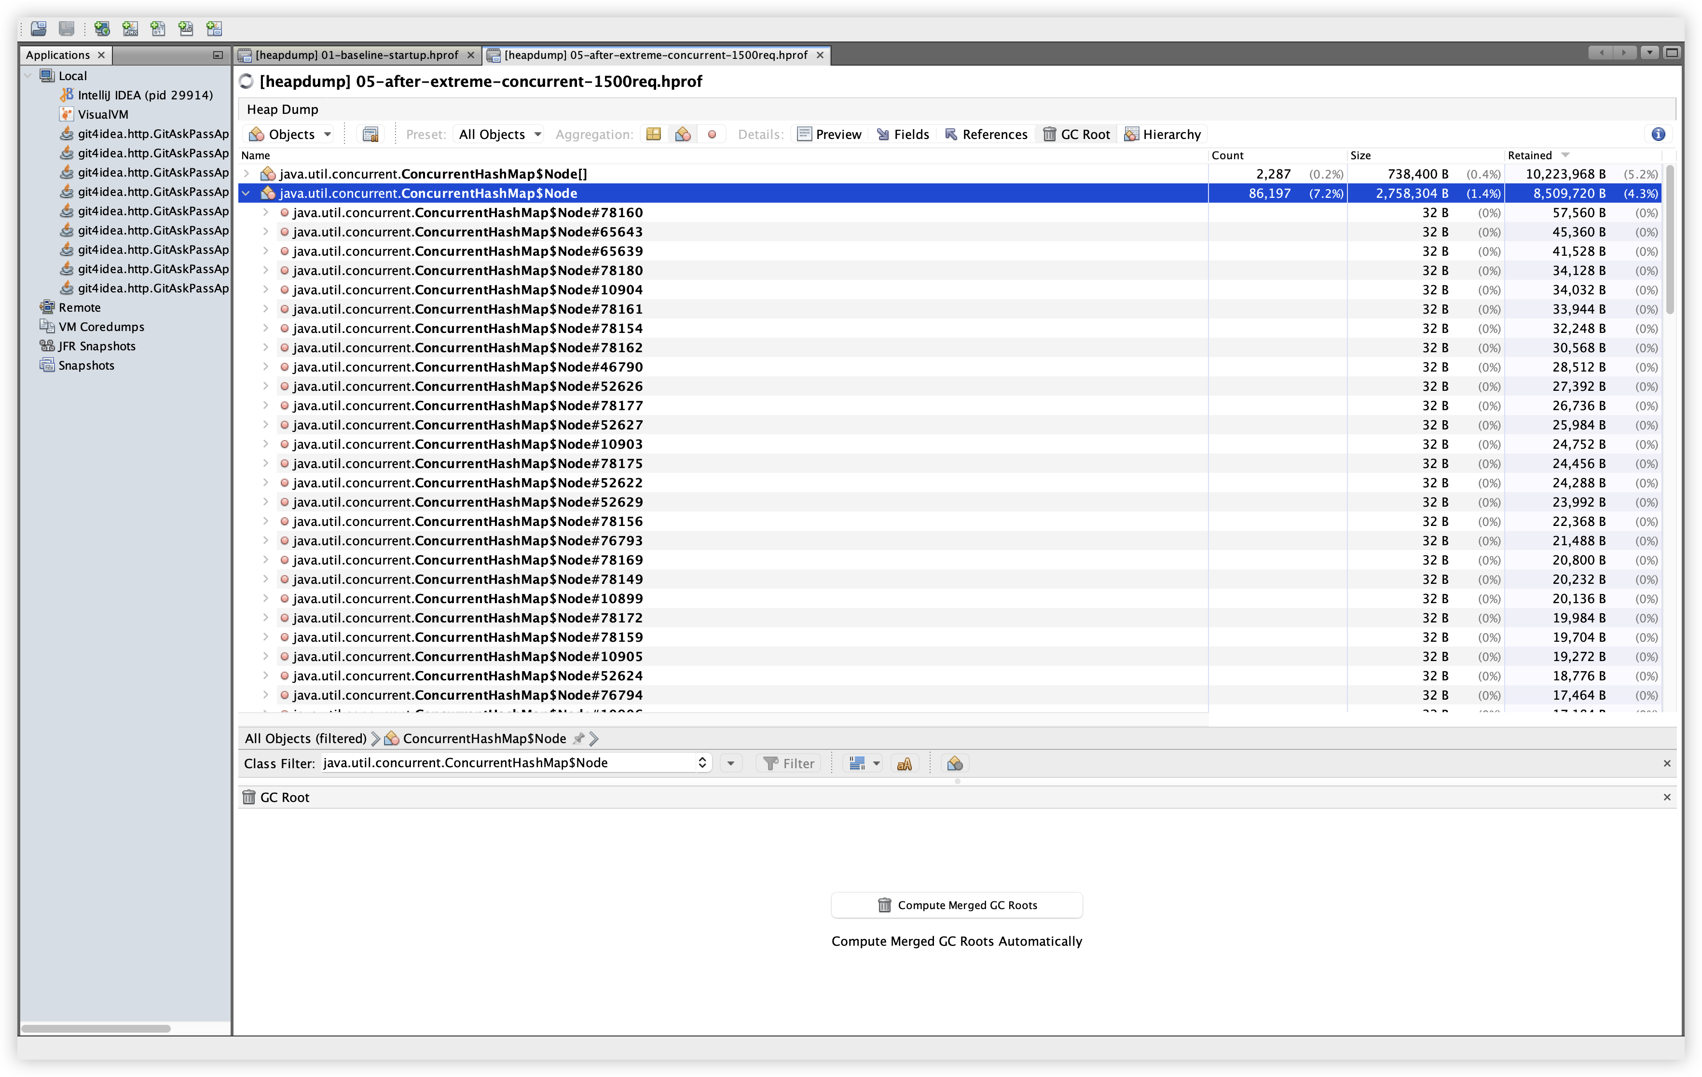
Task: Open the Hierarchy details view
Action: 1163,134
